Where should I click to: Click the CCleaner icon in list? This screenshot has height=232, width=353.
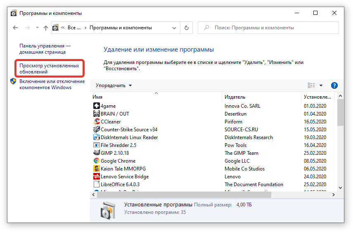(96, 121)
